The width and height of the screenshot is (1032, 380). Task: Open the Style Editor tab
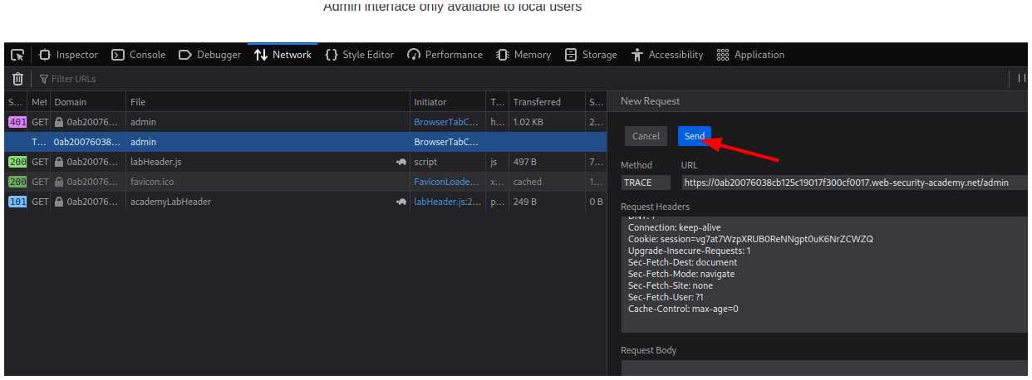pos(359,55)
